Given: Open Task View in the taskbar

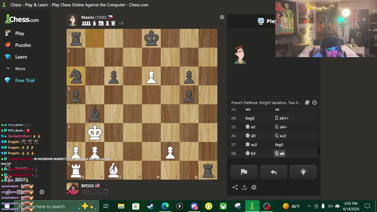Looking at the screenshot, I should click(x=106, y=206).
